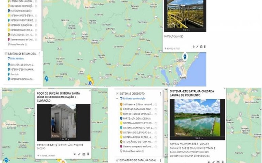This screenshot has height=163, width=262.
Task: Click the pencil edit icon in POÇO DE SUCÇÃO card
Action: (x=79, y=154)
